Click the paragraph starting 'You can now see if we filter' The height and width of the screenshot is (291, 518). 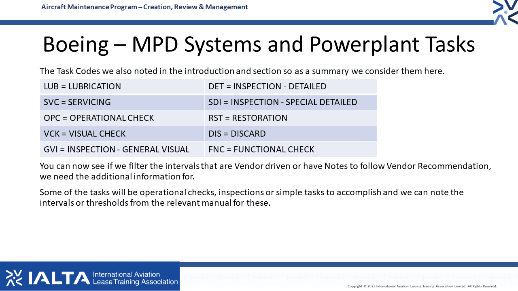(265, 171)
